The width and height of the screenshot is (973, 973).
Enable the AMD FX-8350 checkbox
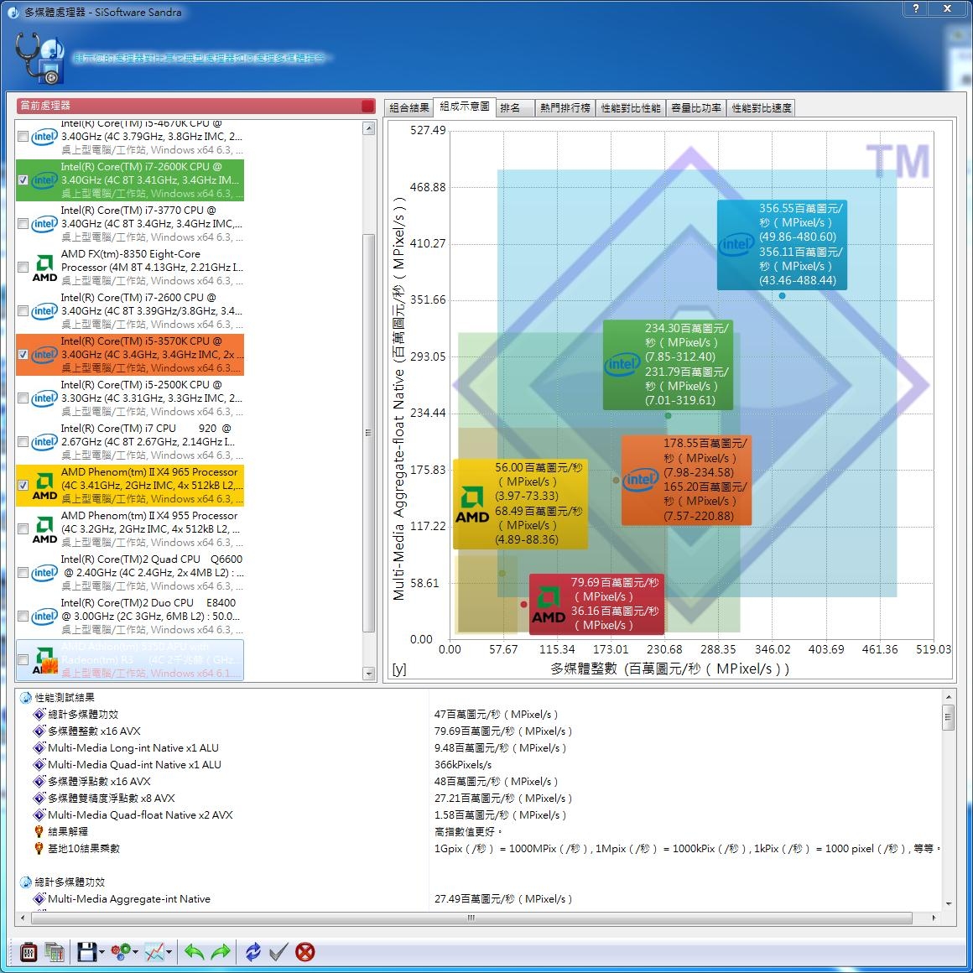coord(23,268)
